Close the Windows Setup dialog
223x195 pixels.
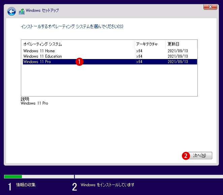click(x=210, y=7)
